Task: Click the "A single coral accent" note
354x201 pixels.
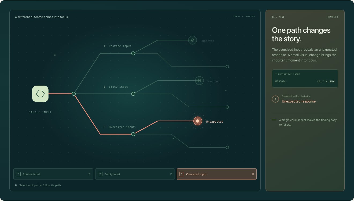Action: tap(308, 122)
